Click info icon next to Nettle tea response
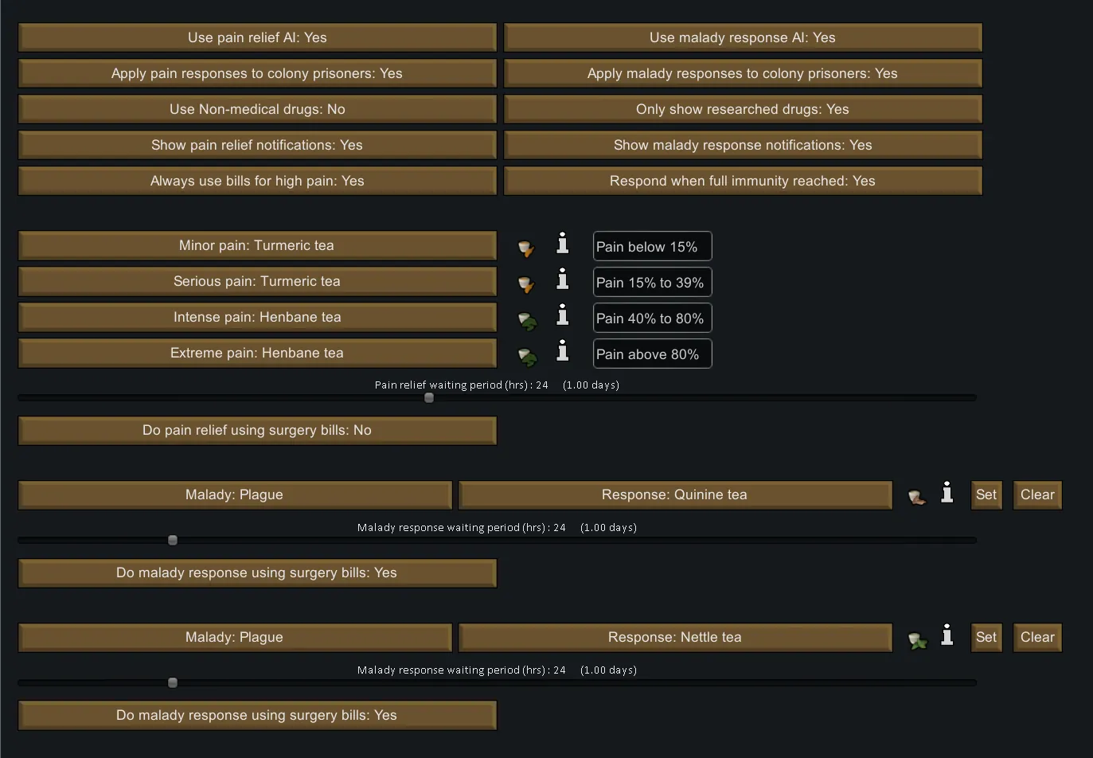1093x758 pixels. point(947,635)
